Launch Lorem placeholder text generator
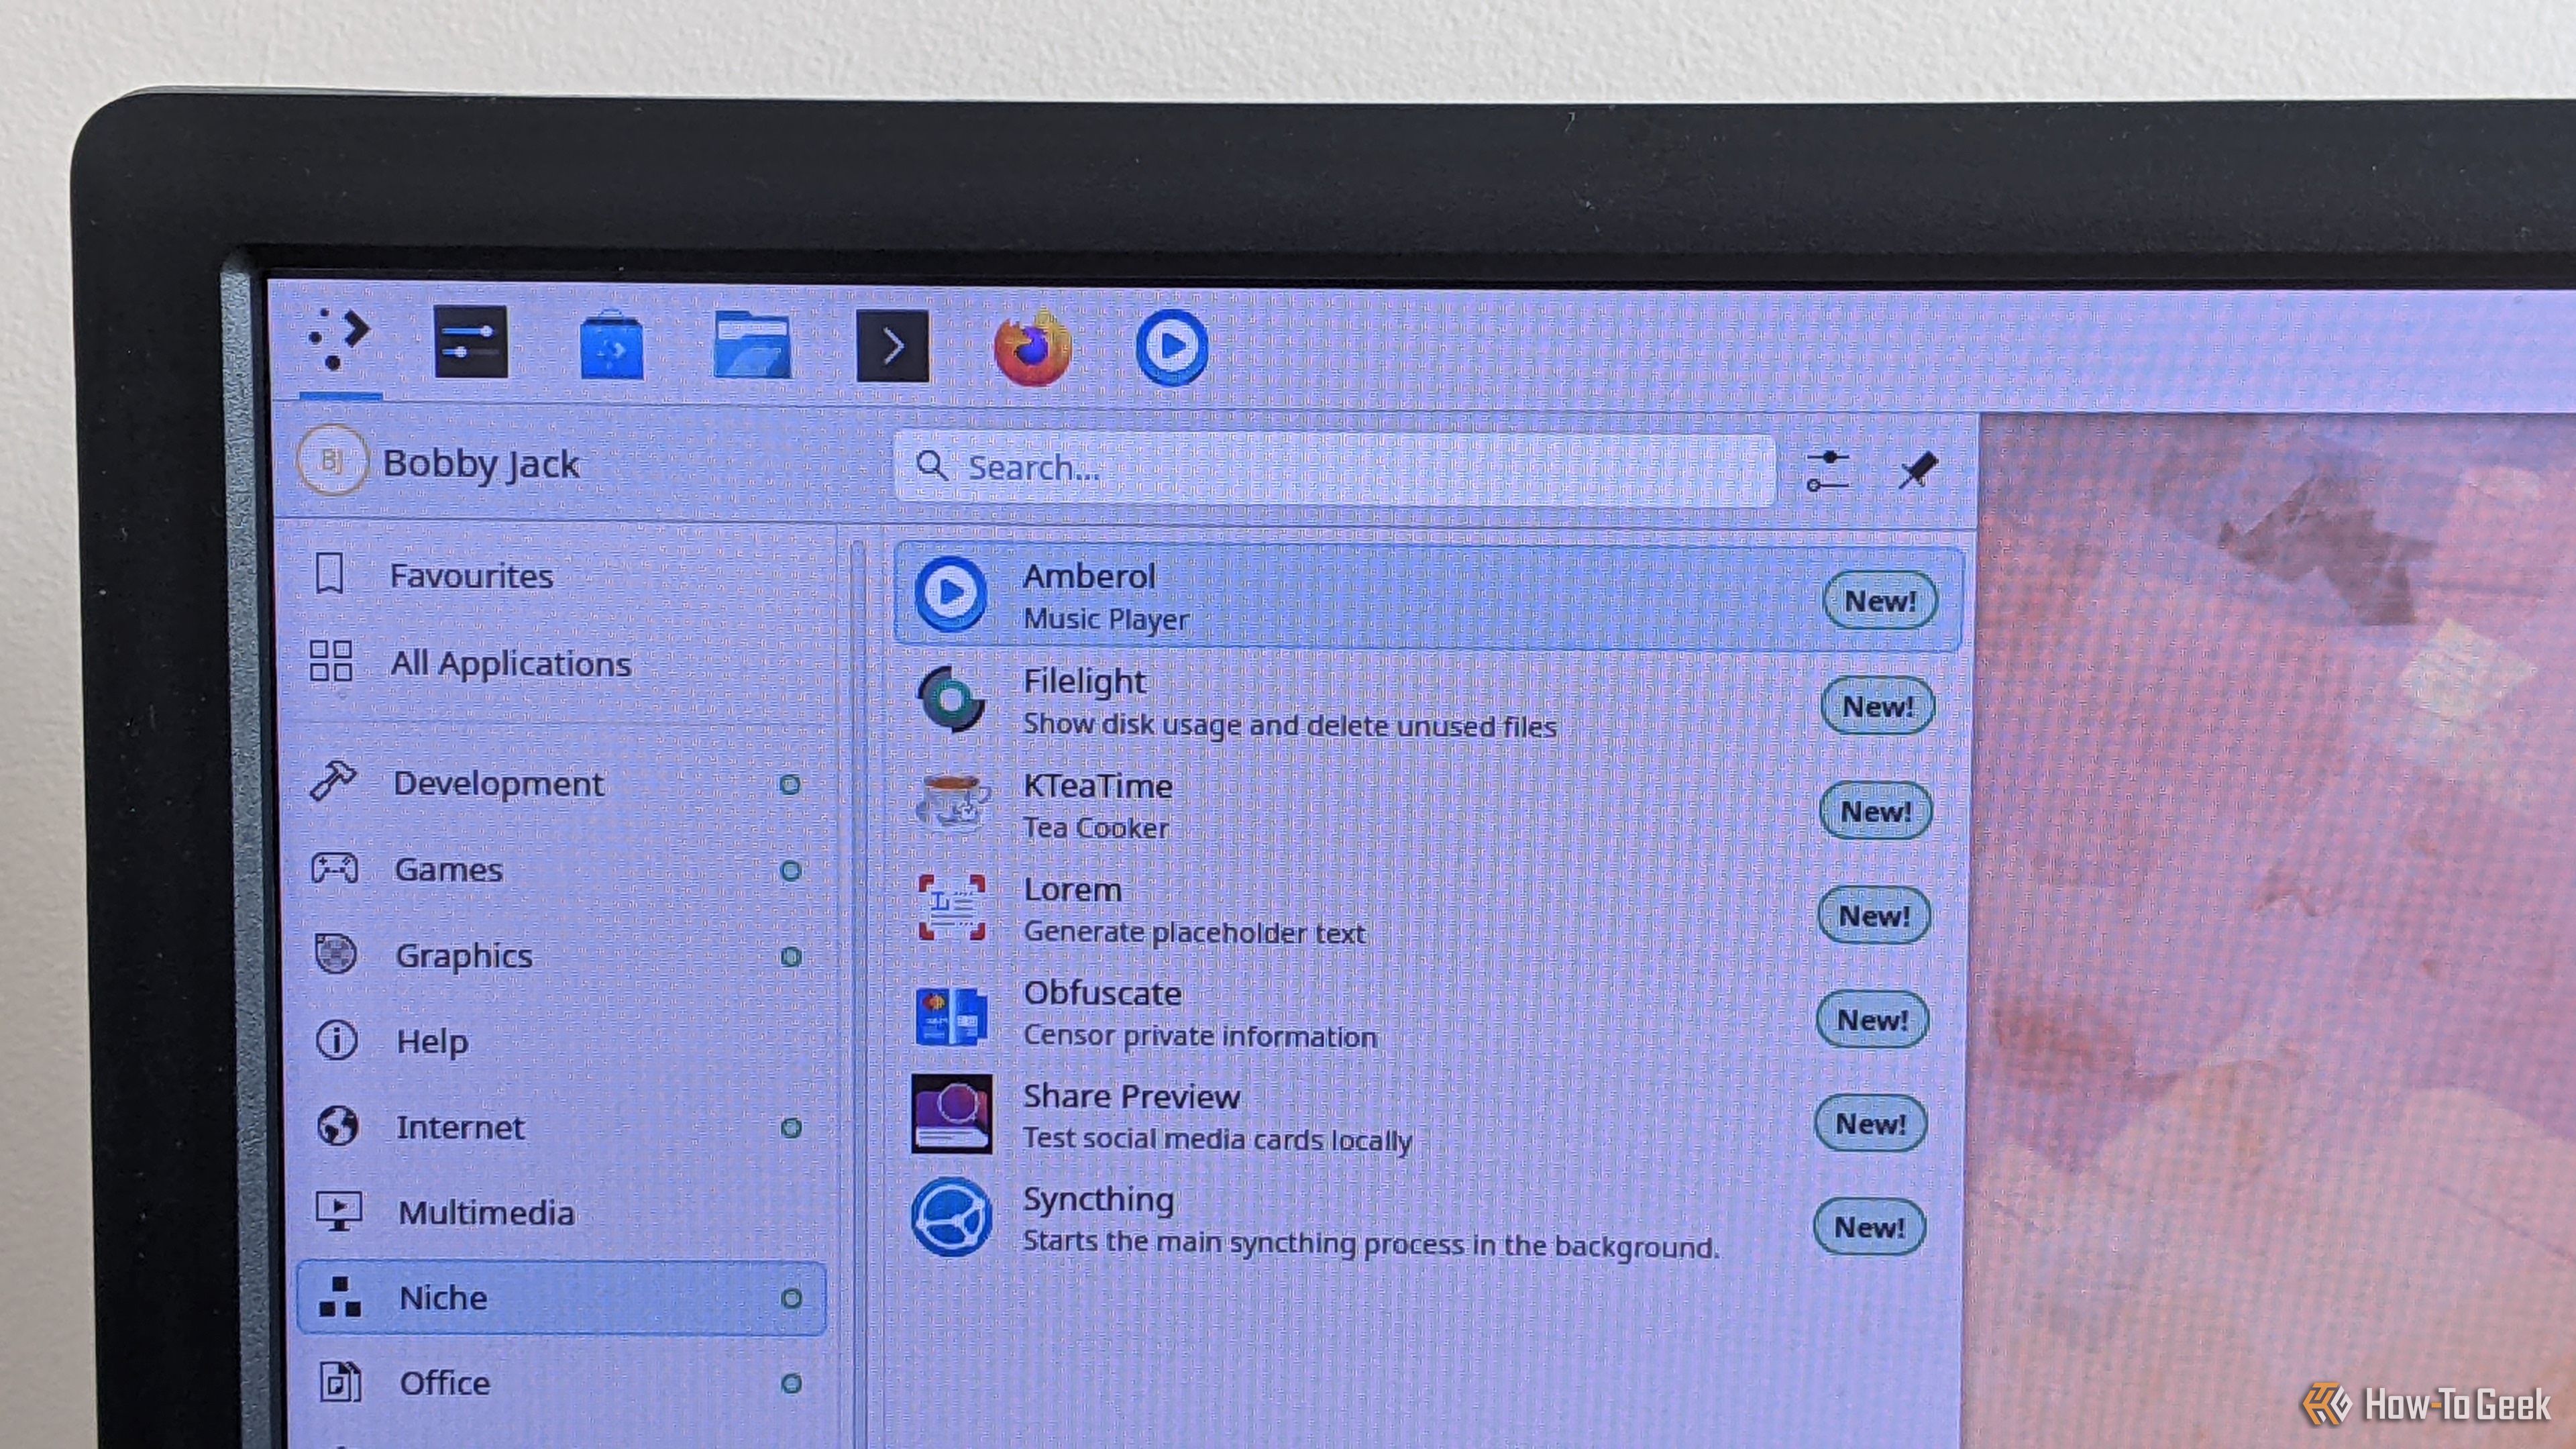The image size is (2576, 1449). coord(1424,911)
